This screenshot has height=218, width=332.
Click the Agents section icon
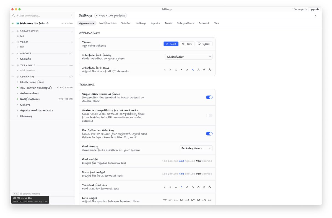tap(18, 53)
